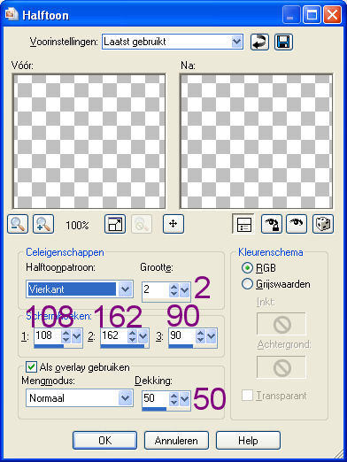This screenshot has height=462, width=347.
Task: Click the screen angle 2 spinner arrows
Action: coord(133,336)
